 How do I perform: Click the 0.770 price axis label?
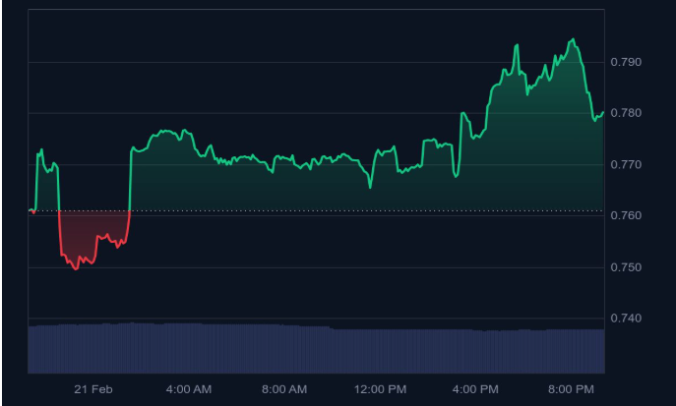(x=627, y=164)
